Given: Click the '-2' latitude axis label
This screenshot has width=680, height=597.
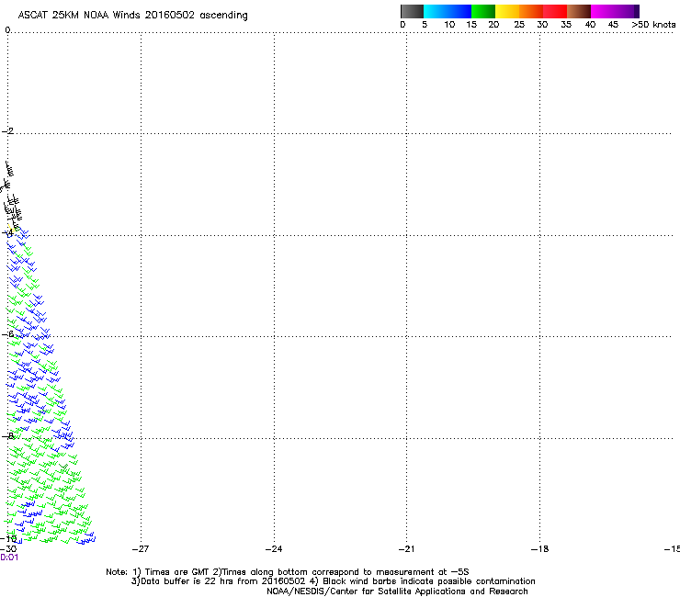Looking at the screenshot, I should click(7, 131).
